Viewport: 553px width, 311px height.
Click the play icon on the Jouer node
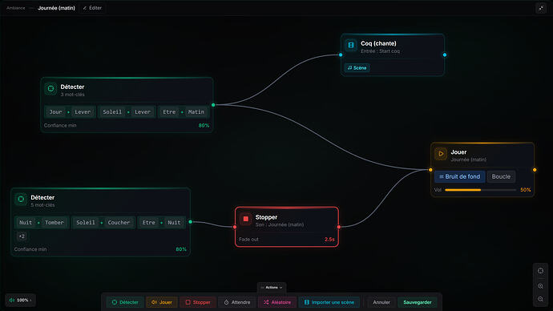point(441,154)
